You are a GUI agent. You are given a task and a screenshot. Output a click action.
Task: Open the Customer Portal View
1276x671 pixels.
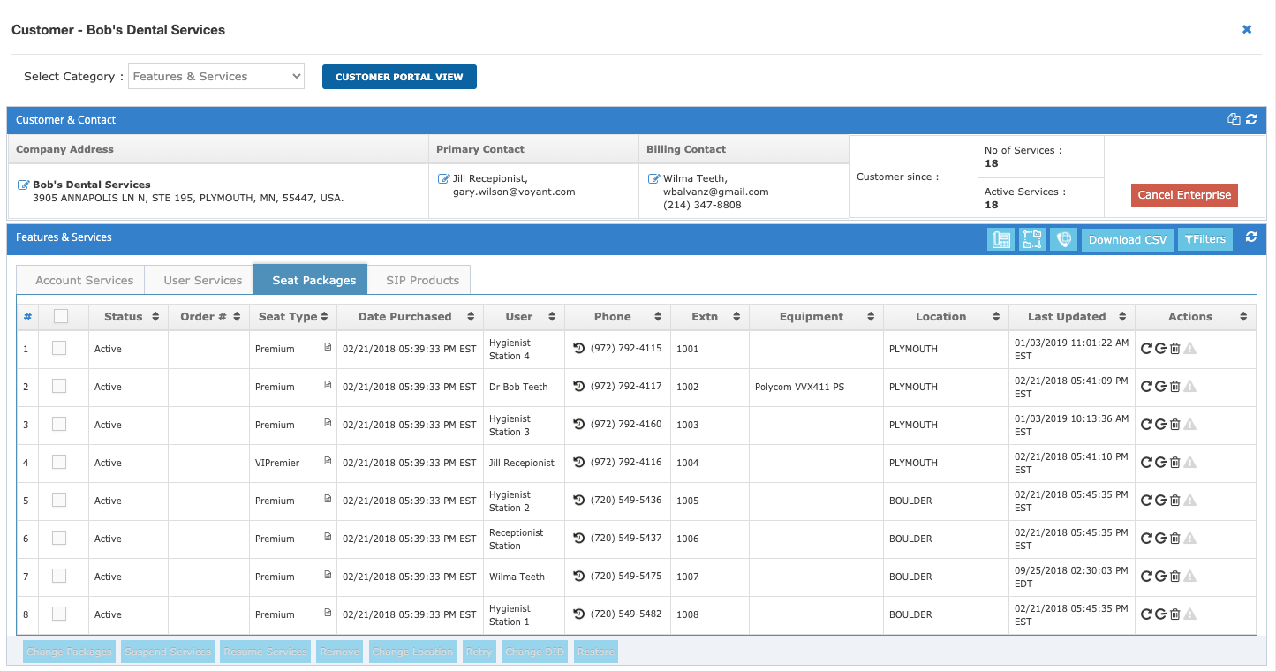tap(399, 77)
